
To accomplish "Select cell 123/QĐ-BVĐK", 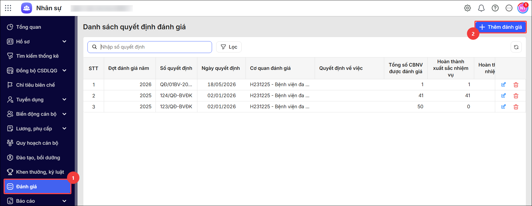I will [176, 107].
